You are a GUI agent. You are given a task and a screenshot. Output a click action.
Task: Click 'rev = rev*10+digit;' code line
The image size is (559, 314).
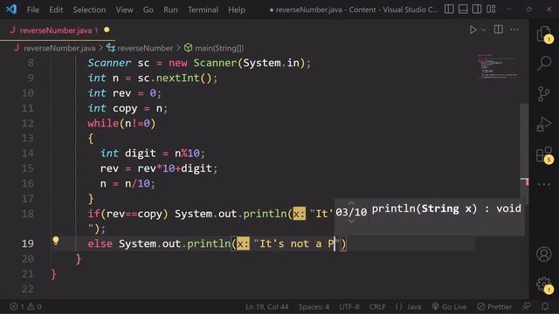159,168
